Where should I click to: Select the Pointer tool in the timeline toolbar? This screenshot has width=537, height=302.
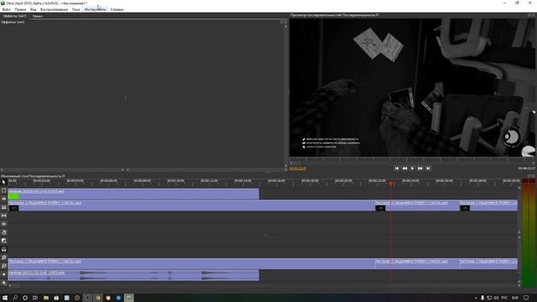(x=3, y=182)
